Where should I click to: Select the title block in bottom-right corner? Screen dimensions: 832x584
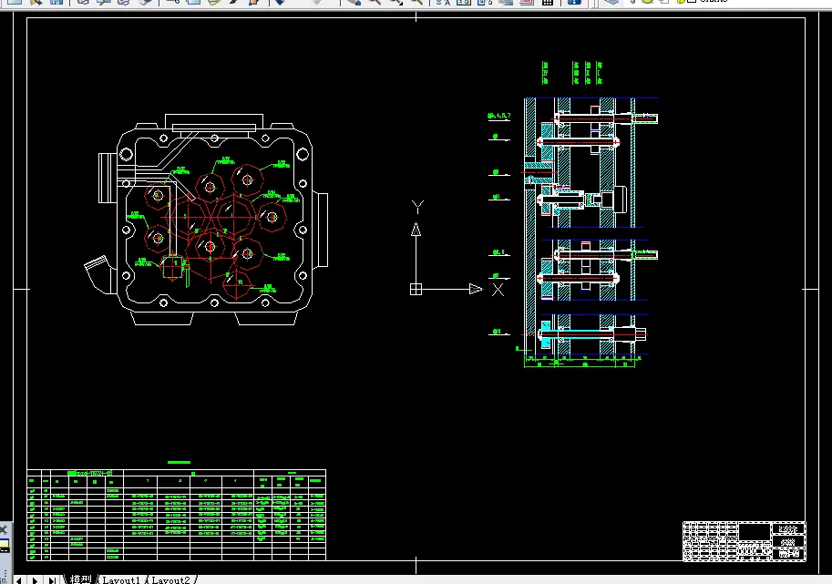coord(745,541)
